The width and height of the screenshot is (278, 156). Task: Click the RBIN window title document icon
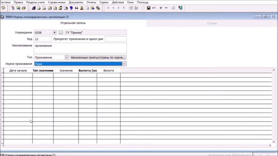point(2,17)
